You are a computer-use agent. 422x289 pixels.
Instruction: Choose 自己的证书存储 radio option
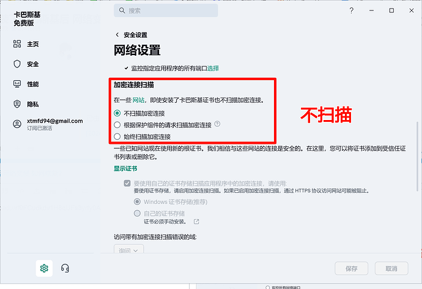point(137,213)
